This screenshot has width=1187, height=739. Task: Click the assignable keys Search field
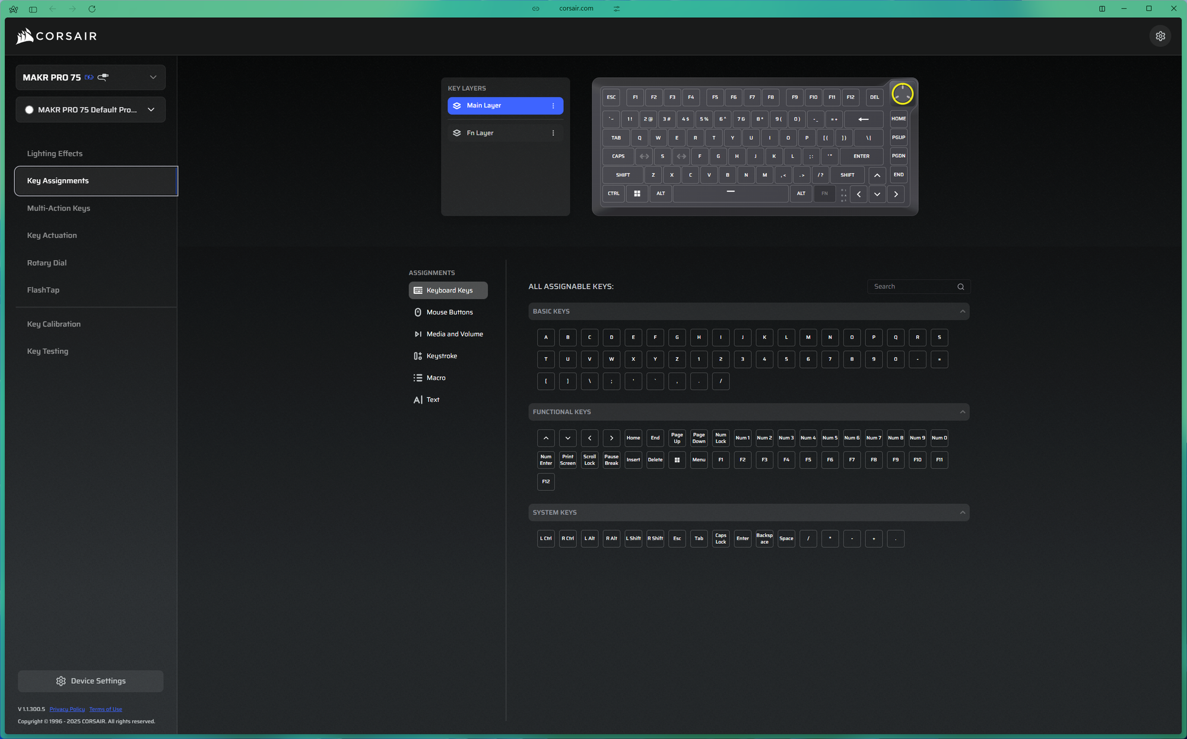(911, 287)
